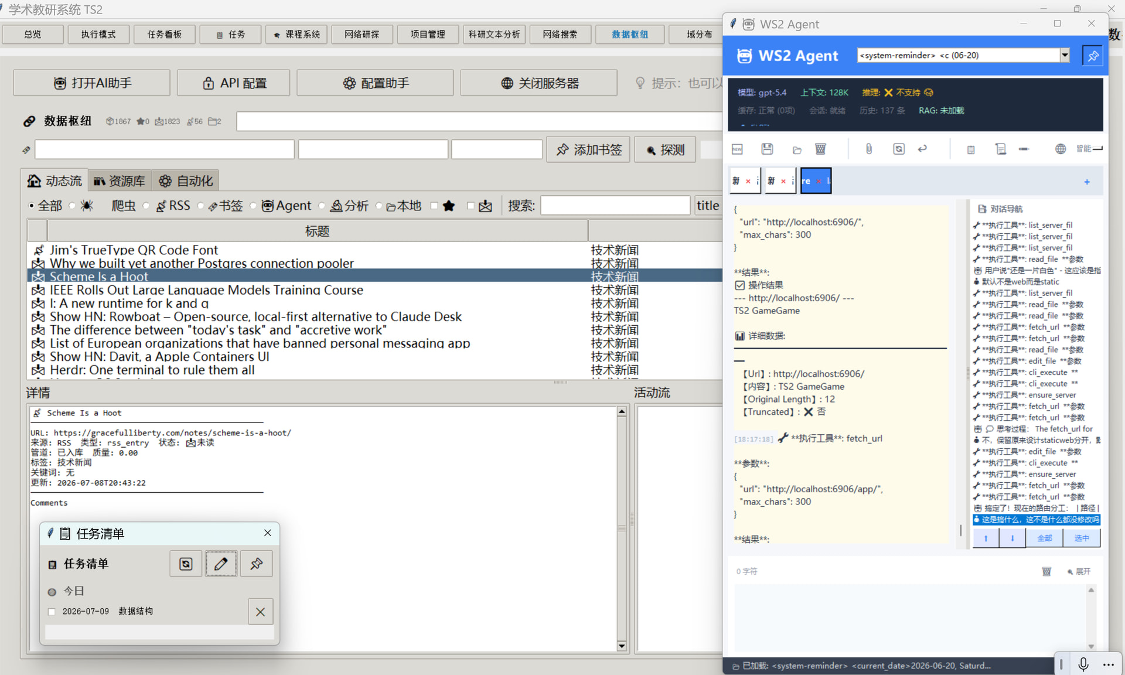
Task: Open the 项目管理 top menu tab
Action: pyautogui.click(x=428, y=34)
